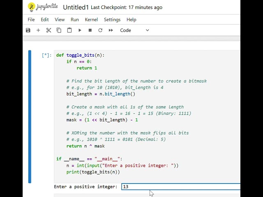The width and height of the screenshot is (263, 197).
Task: Open the Help menu
Action: coord(131,20)
